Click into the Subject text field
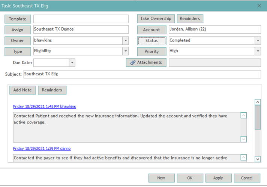This screenshot has width=267, height=187. (142, 74)
